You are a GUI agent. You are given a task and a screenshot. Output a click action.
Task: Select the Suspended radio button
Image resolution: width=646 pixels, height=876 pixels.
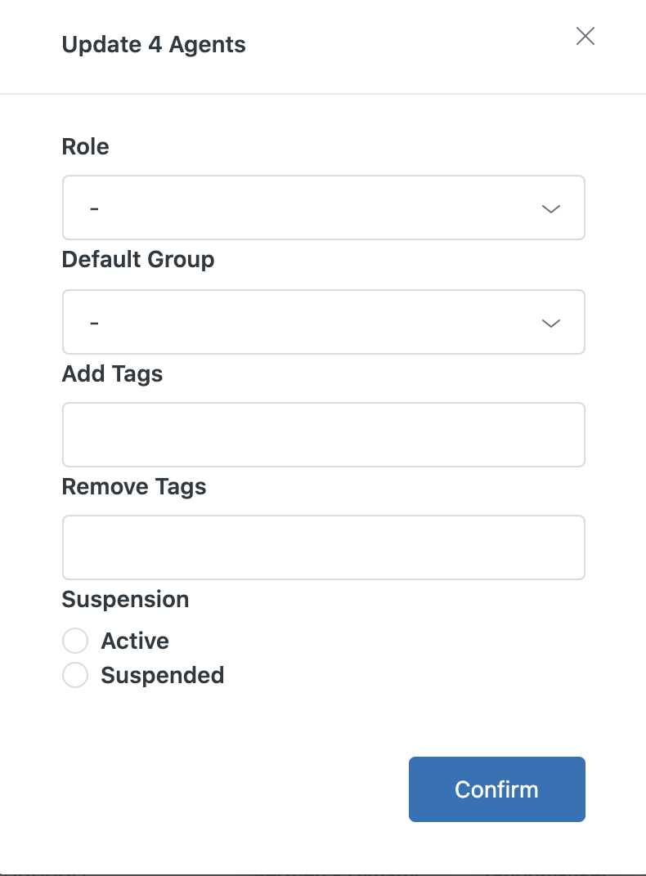tap(75, 676)
